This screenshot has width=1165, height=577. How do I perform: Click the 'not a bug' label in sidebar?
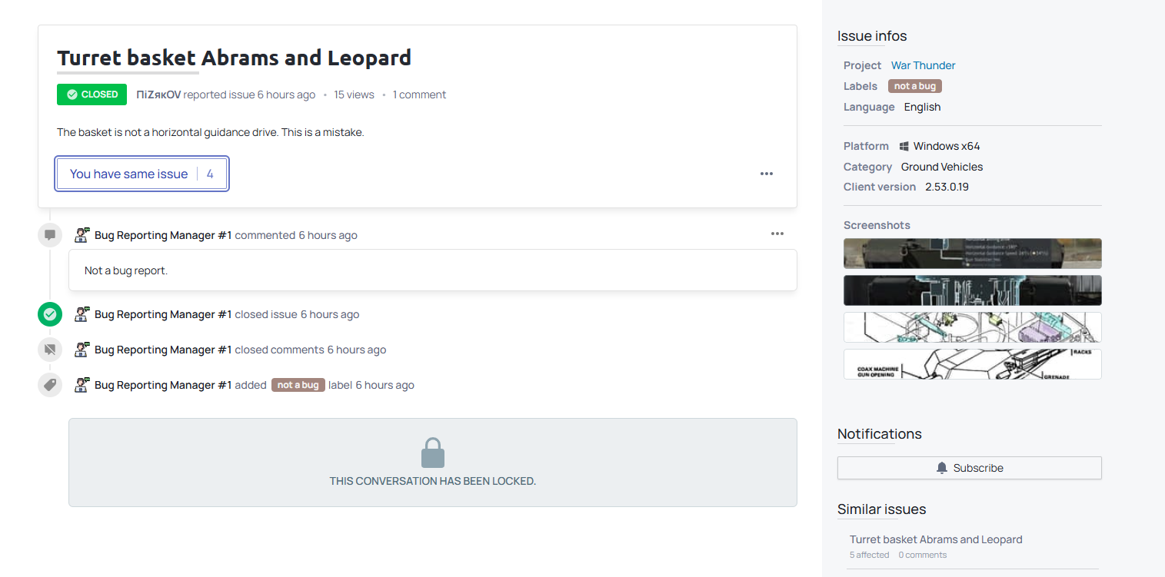tap(915, 86)
